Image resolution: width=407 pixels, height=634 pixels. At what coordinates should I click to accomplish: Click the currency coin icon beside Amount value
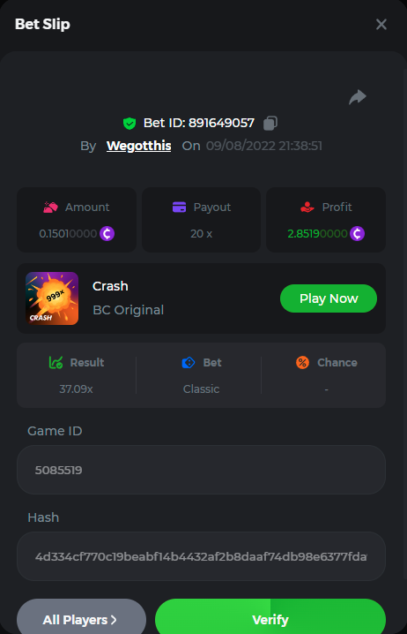click(107, 233)
